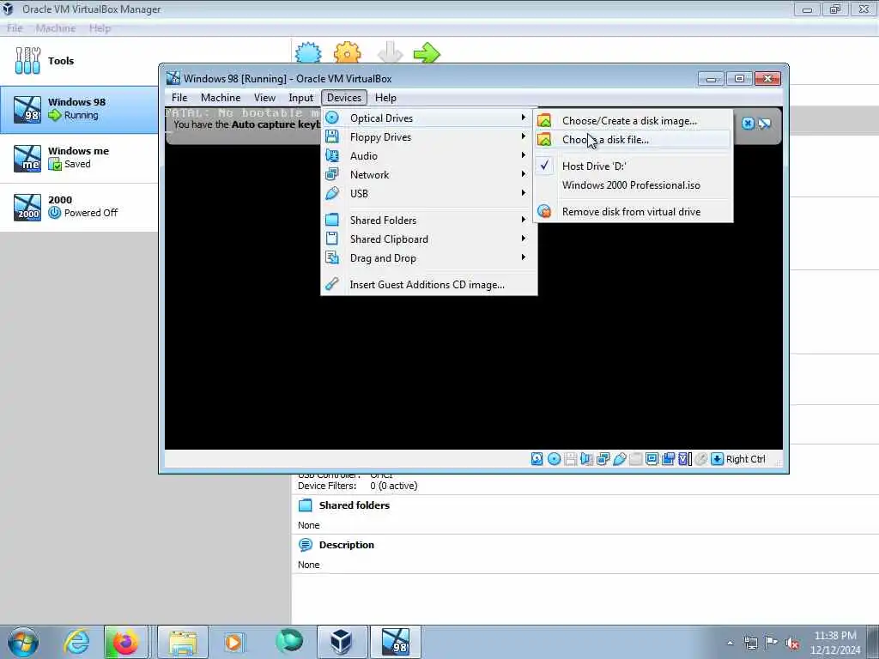Choose Choose/Create a disk image option
The width and height of the screenshot is (879, 659).
tap(633, 121)
